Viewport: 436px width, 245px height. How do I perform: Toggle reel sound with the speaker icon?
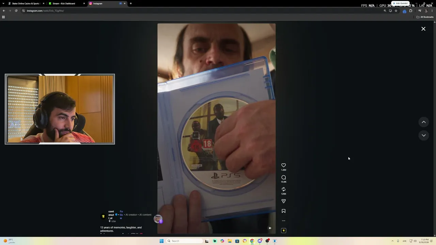tap(270, 228)
